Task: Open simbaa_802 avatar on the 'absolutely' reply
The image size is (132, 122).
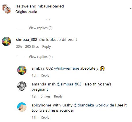Action: tap(22, 70)
